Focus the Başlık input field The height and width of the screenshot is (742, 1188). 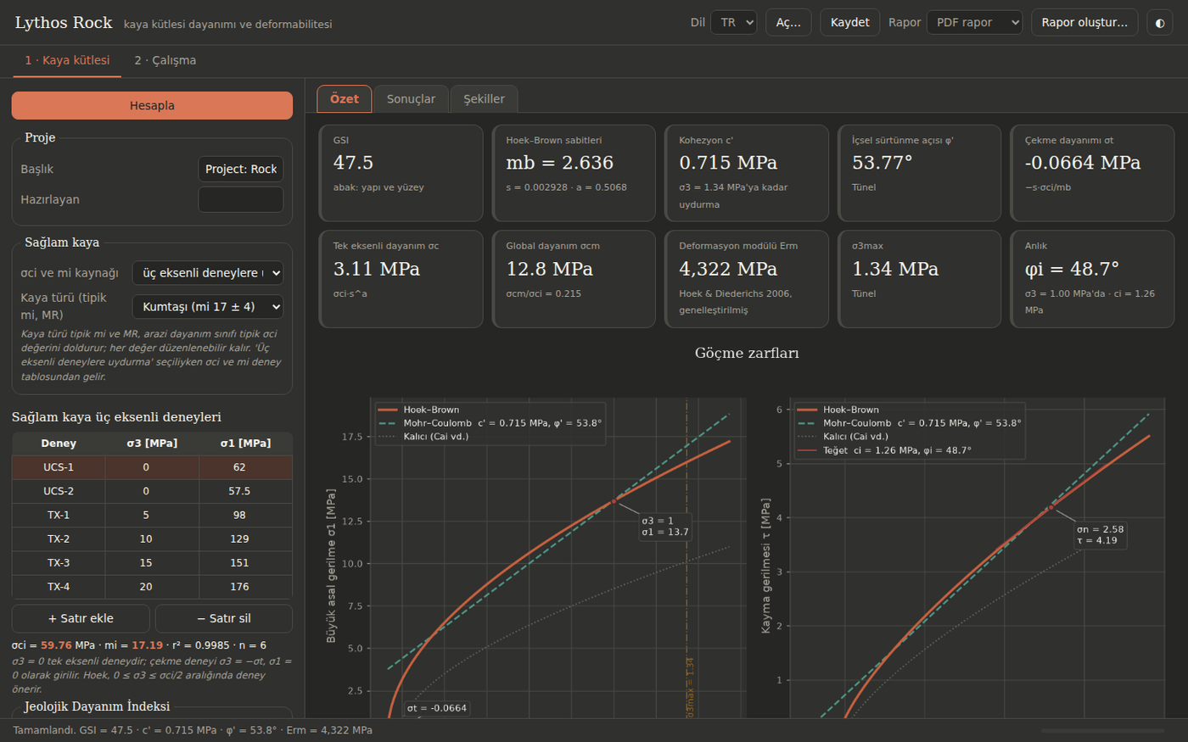(241, 169)
